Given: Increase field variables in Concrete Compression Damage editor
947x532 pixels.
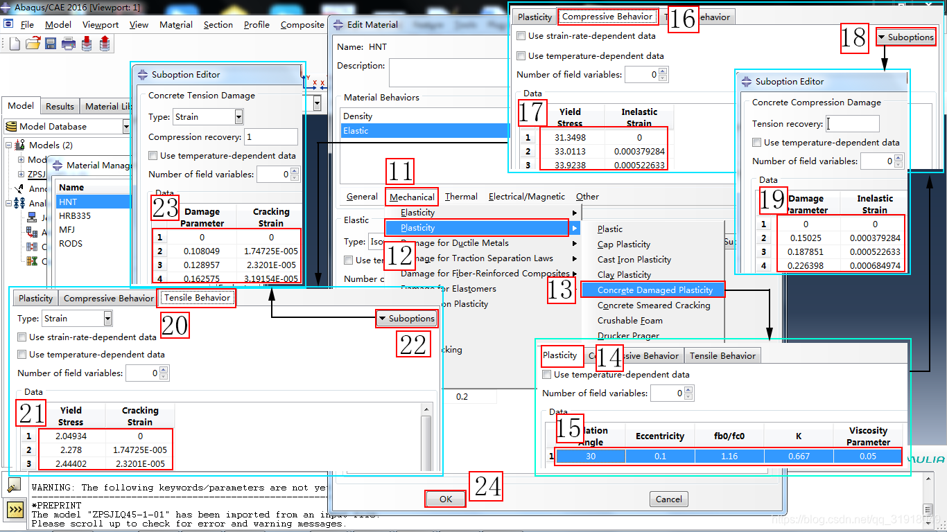Looking at the screenshot, I should point(899,158).
